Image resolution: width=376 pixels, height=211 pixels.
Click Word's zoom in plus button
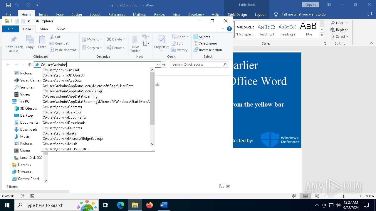coord(360,196)
